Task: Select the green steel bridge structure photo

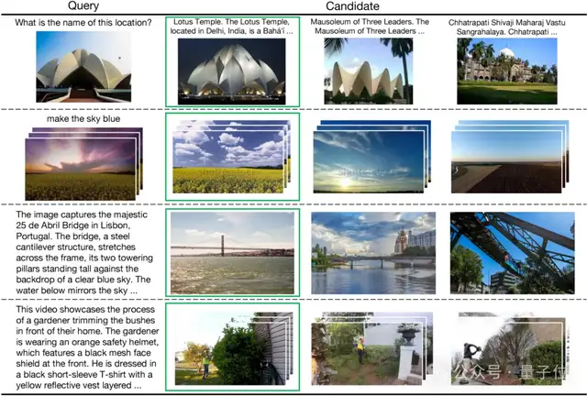Action: [x=504, y=252]
